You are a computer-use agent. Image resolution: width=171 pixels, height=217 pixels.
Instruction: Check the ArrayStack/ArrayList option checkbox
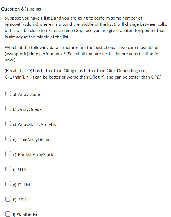point(8,123)
